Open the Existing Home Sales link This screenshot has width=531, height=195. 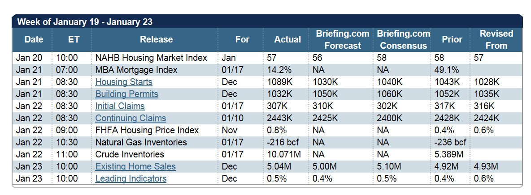point(135,166)
